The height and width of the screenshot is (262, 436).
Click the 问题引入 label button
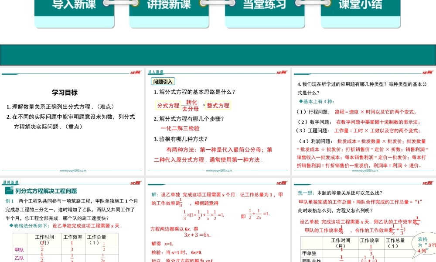point(163,81)
